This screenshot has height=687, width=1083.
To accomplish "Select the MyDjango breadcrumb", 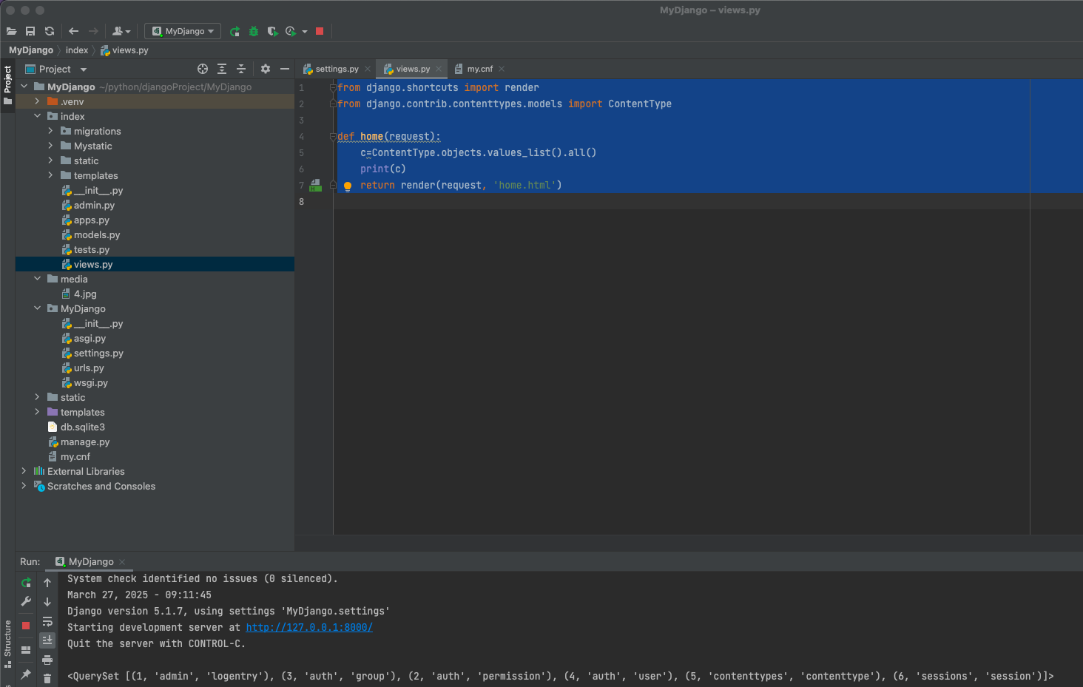I will coord(31,50).
